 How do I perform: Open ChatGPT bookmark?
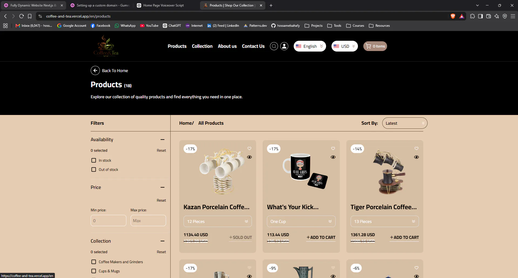click(172, 26)
